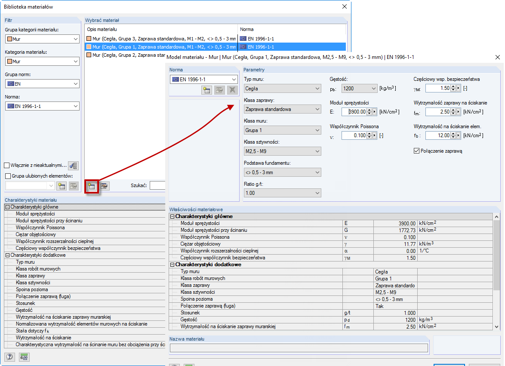
Task: Open Klasa sztywności dropdown M2,5 - M9
Action: (283, 151)
